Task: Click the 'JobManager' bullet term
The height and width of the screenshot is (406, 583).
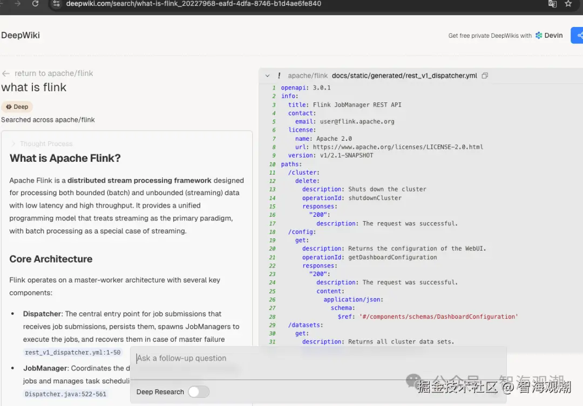Action: point(45,368)
